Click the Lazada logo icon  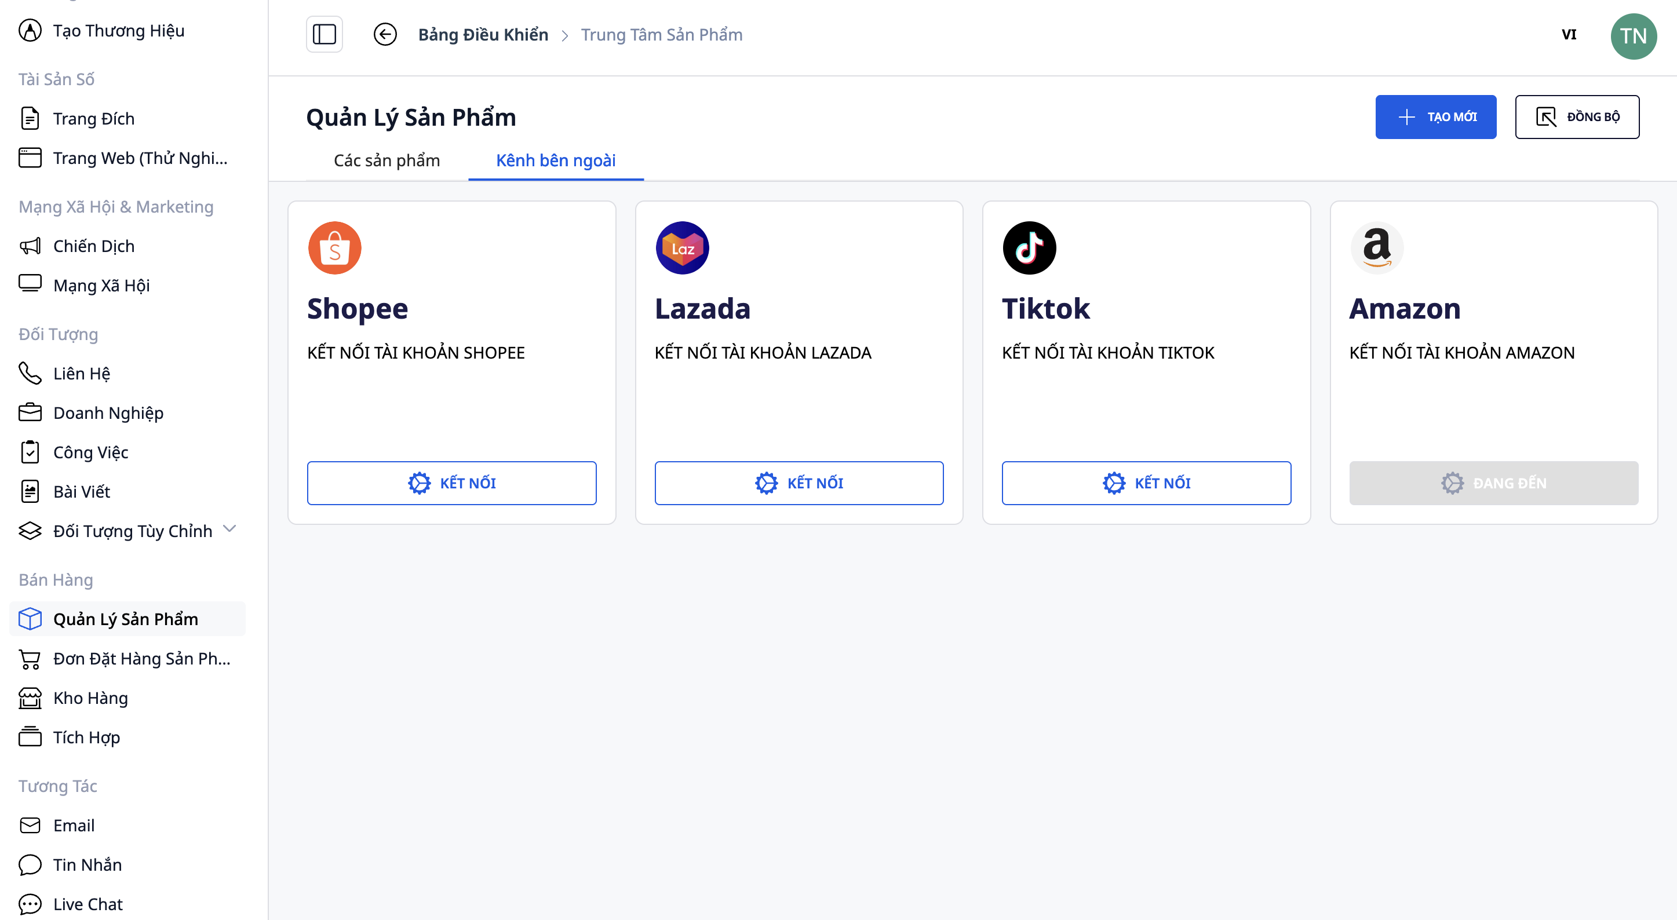[682, 248]
